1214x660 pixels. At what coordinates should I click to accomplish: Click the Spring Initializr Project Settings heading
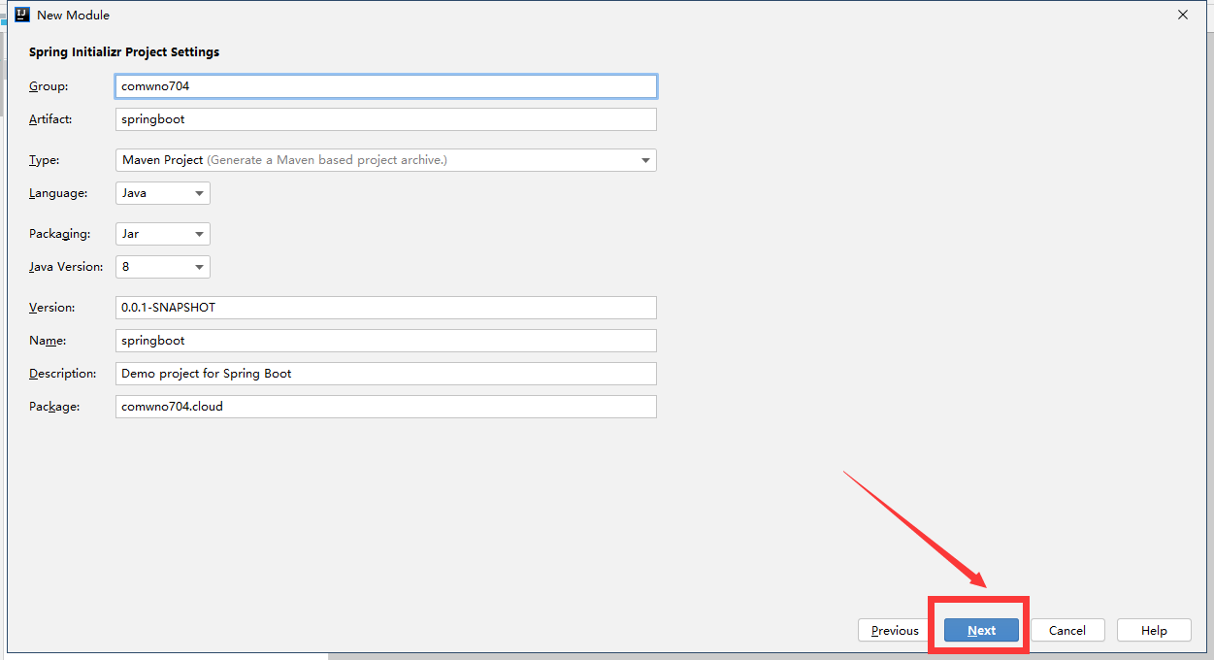click(124, 52)
